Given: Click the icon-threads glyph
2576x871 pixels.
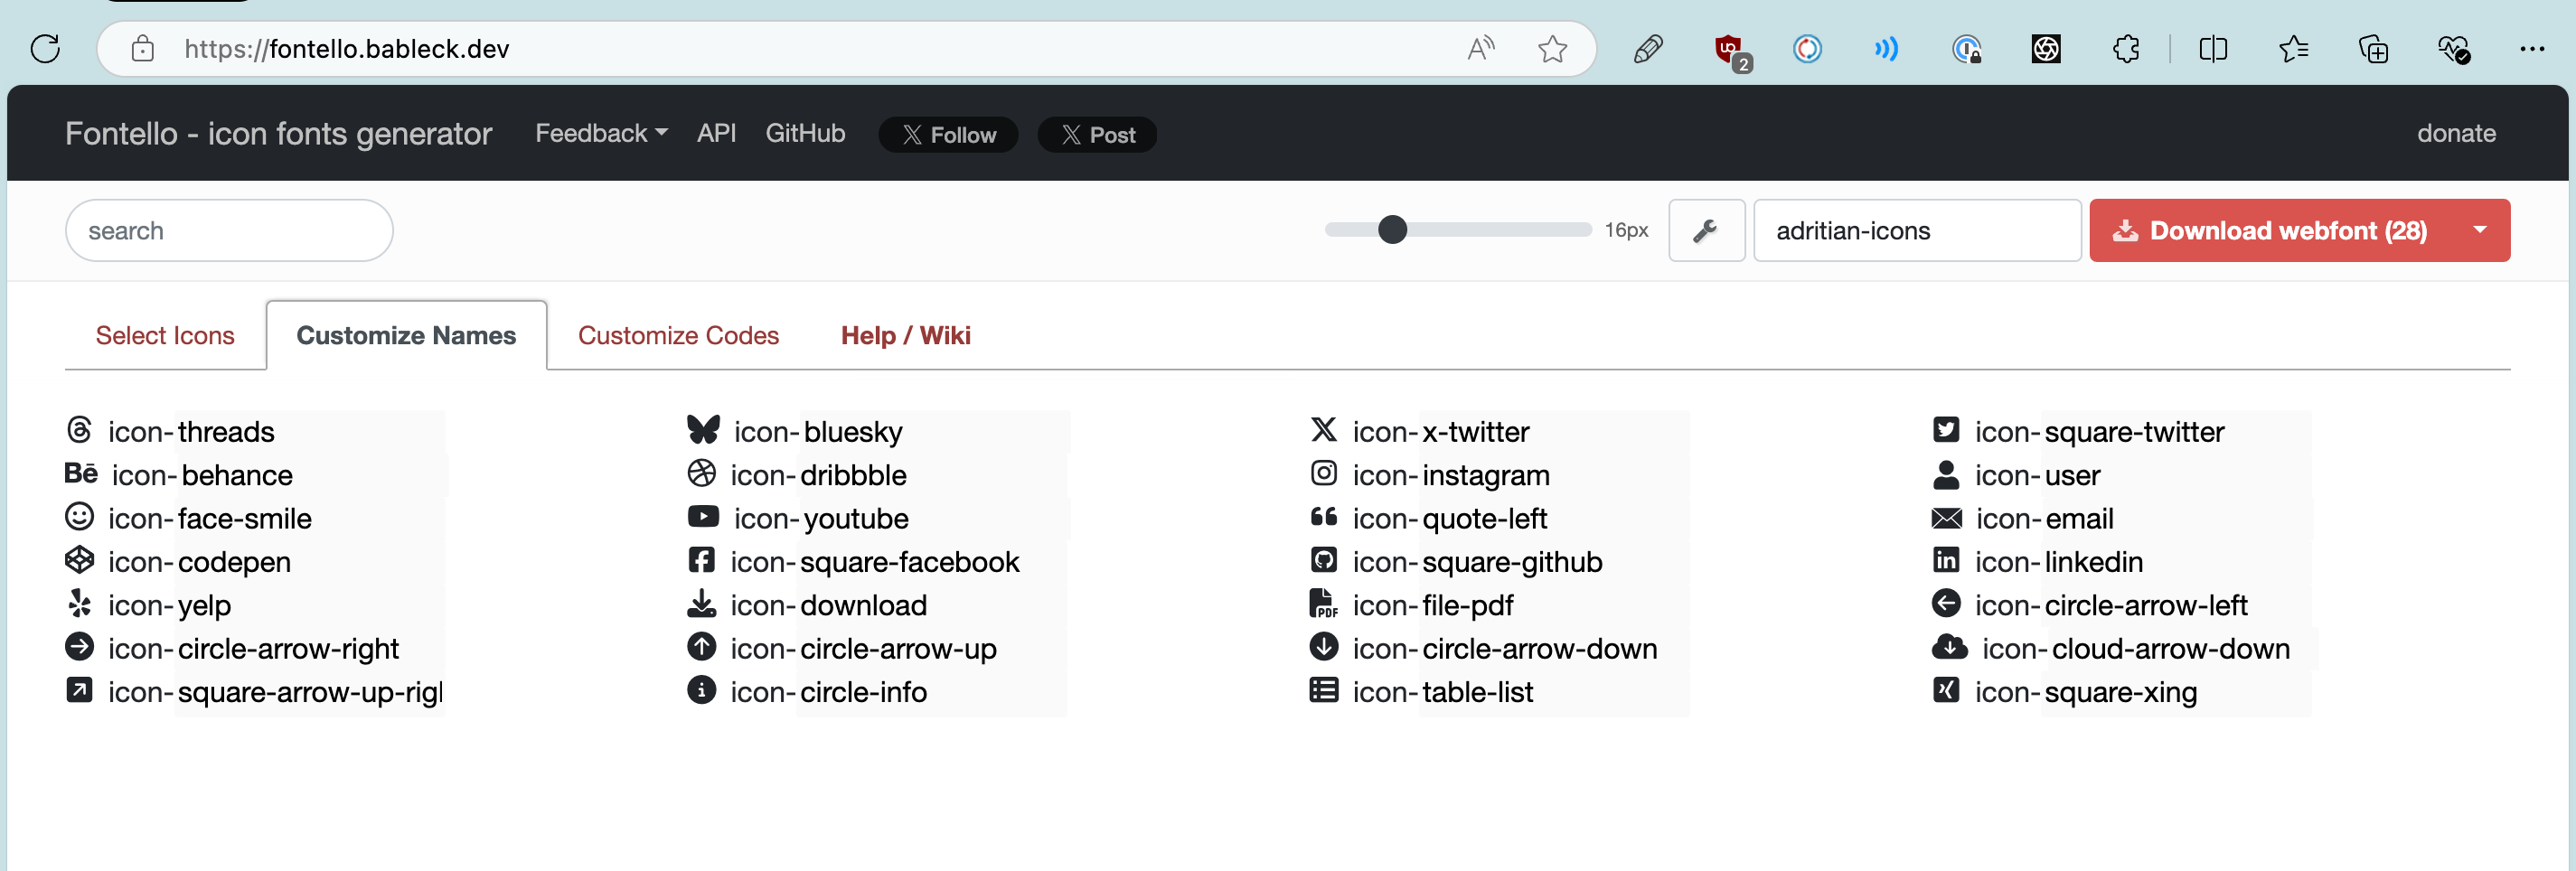Looking at the screenshot, I should (80, 431).
